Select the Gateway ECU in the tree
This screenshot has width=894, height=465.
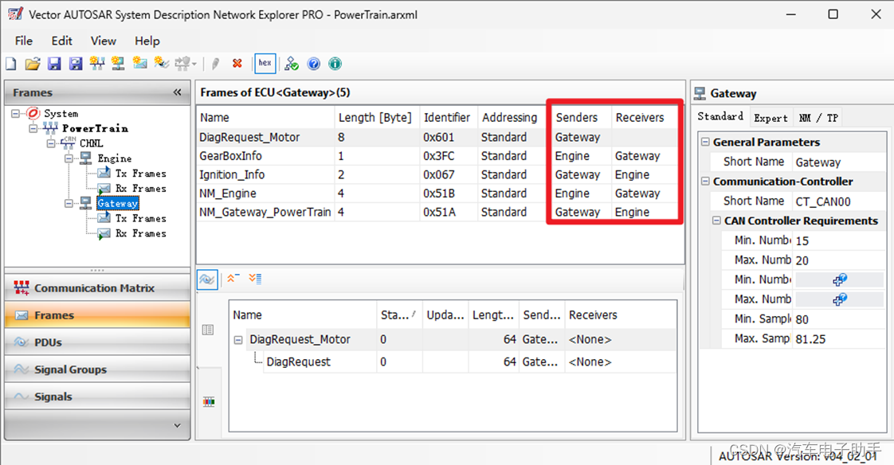(x=117, y=204)
